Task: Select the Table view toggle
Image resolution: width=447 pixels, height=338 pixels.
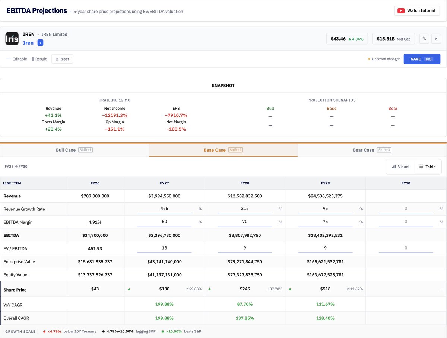Action: coord(427,167)
